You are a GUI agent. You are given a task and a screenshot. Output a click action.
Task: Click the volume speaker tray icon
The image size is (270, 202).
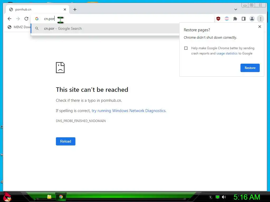[224, 197]
